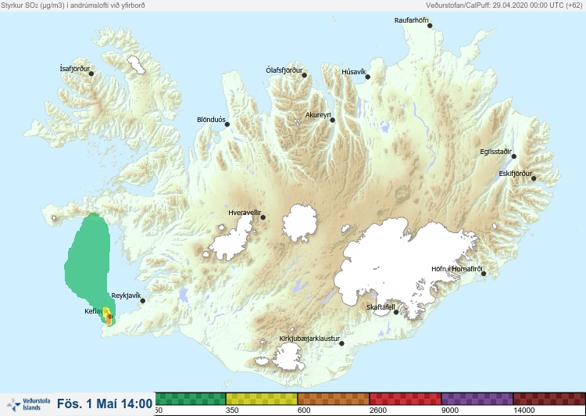Click the Reykjavík marker dot
Image resolution: width=586 pixels, height=416 pixels.
142,301
